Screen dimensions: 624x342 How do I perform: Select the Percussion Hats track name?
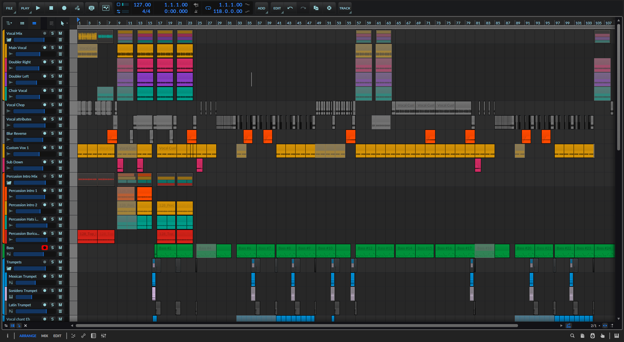[x=23, y=219]
